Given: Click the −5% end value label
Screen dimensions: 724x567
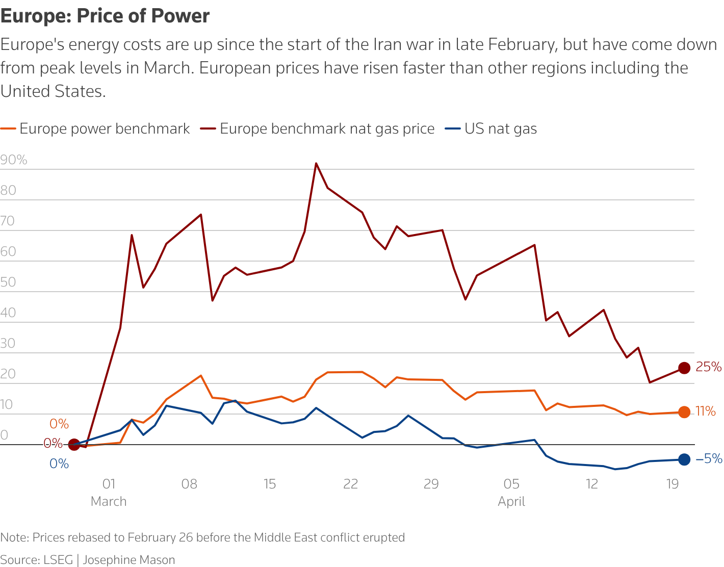Looking at the screenshot, I should (709, 459).
